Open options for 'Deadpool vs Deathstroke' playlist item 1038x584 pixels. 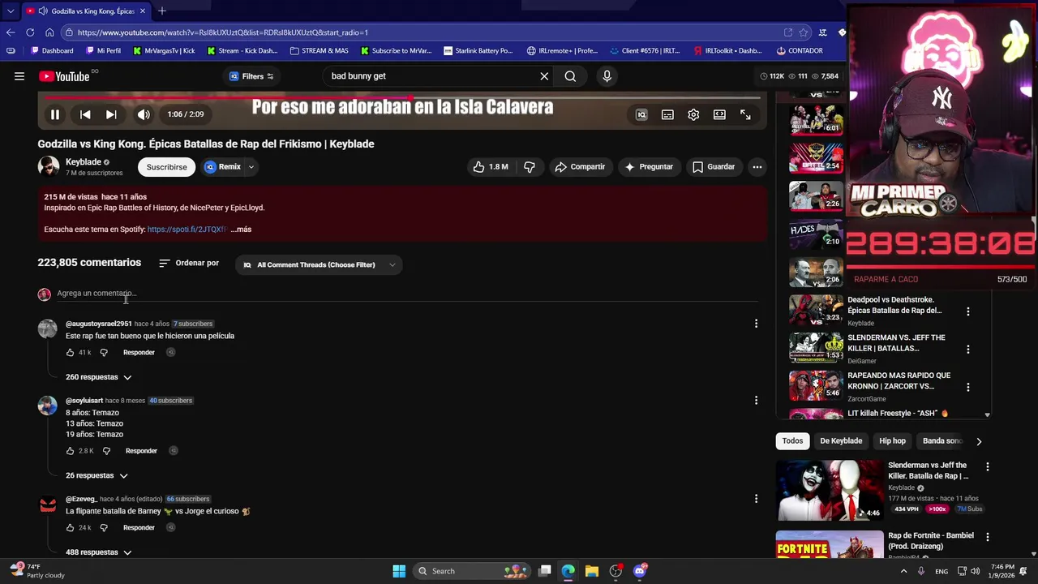coord(967,311)
